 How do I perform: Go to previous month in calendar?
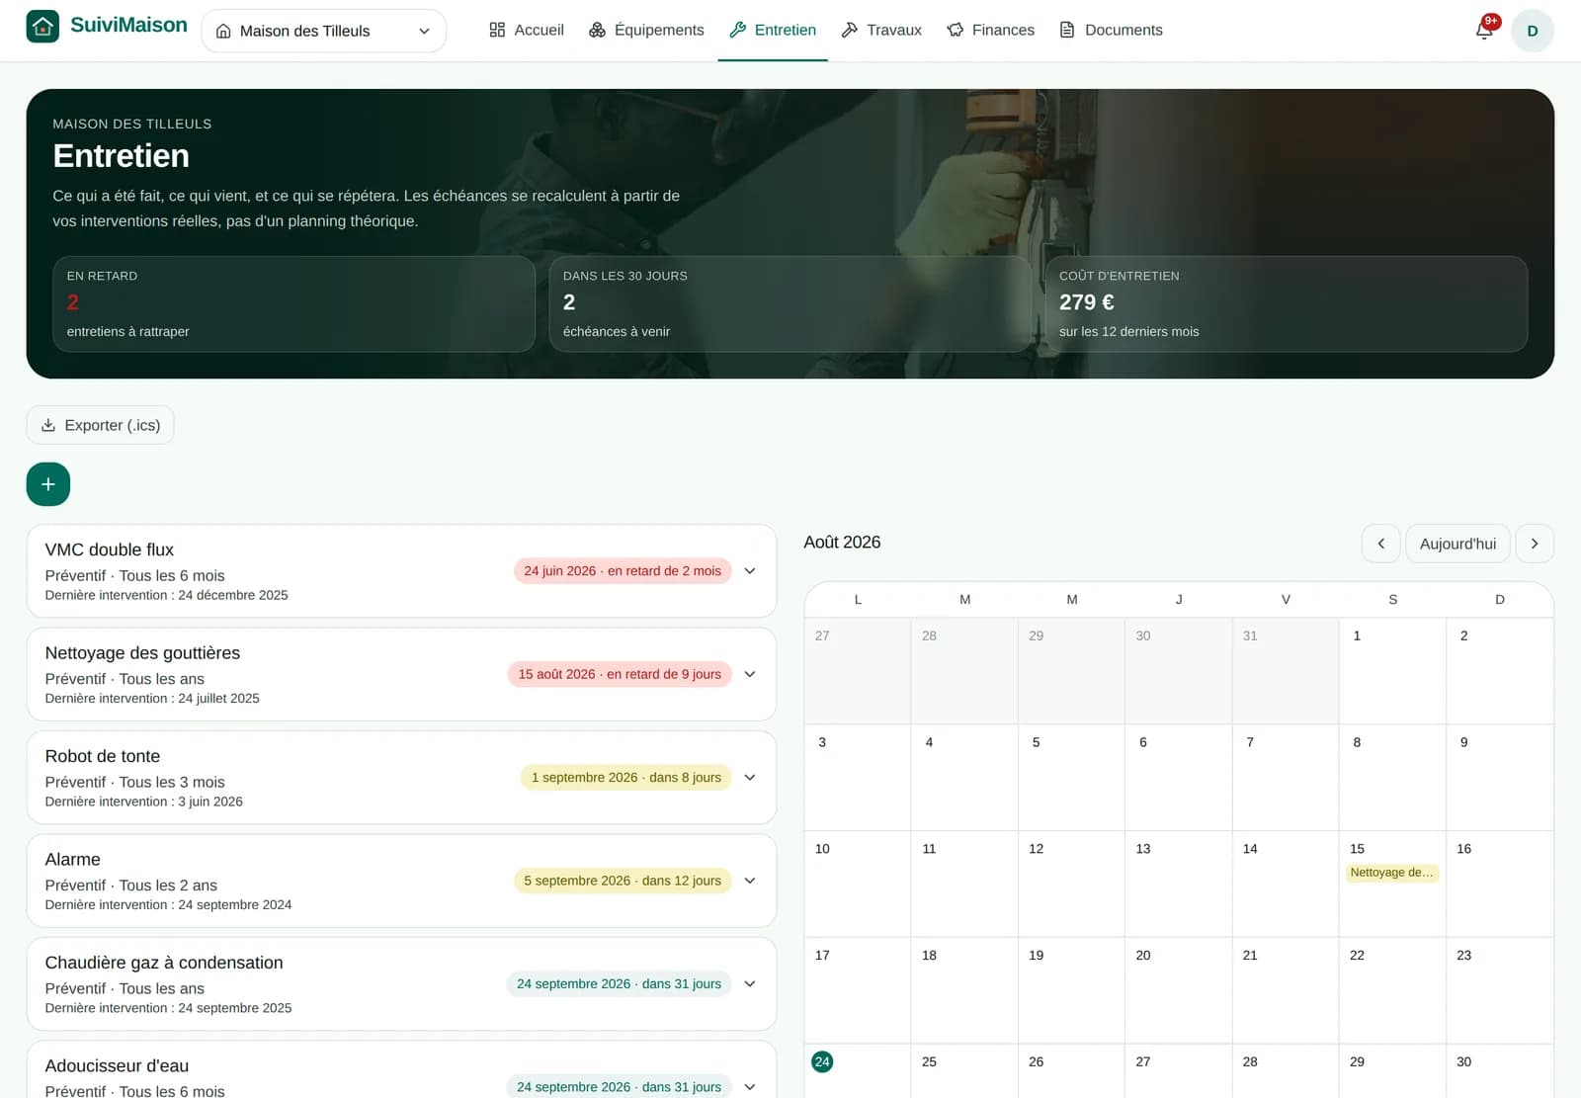[x=1381, y=544]
